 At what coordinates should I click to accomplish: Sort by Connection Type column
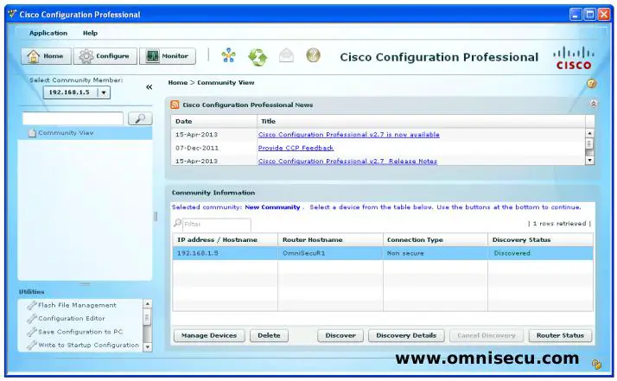tap(436, 239)
